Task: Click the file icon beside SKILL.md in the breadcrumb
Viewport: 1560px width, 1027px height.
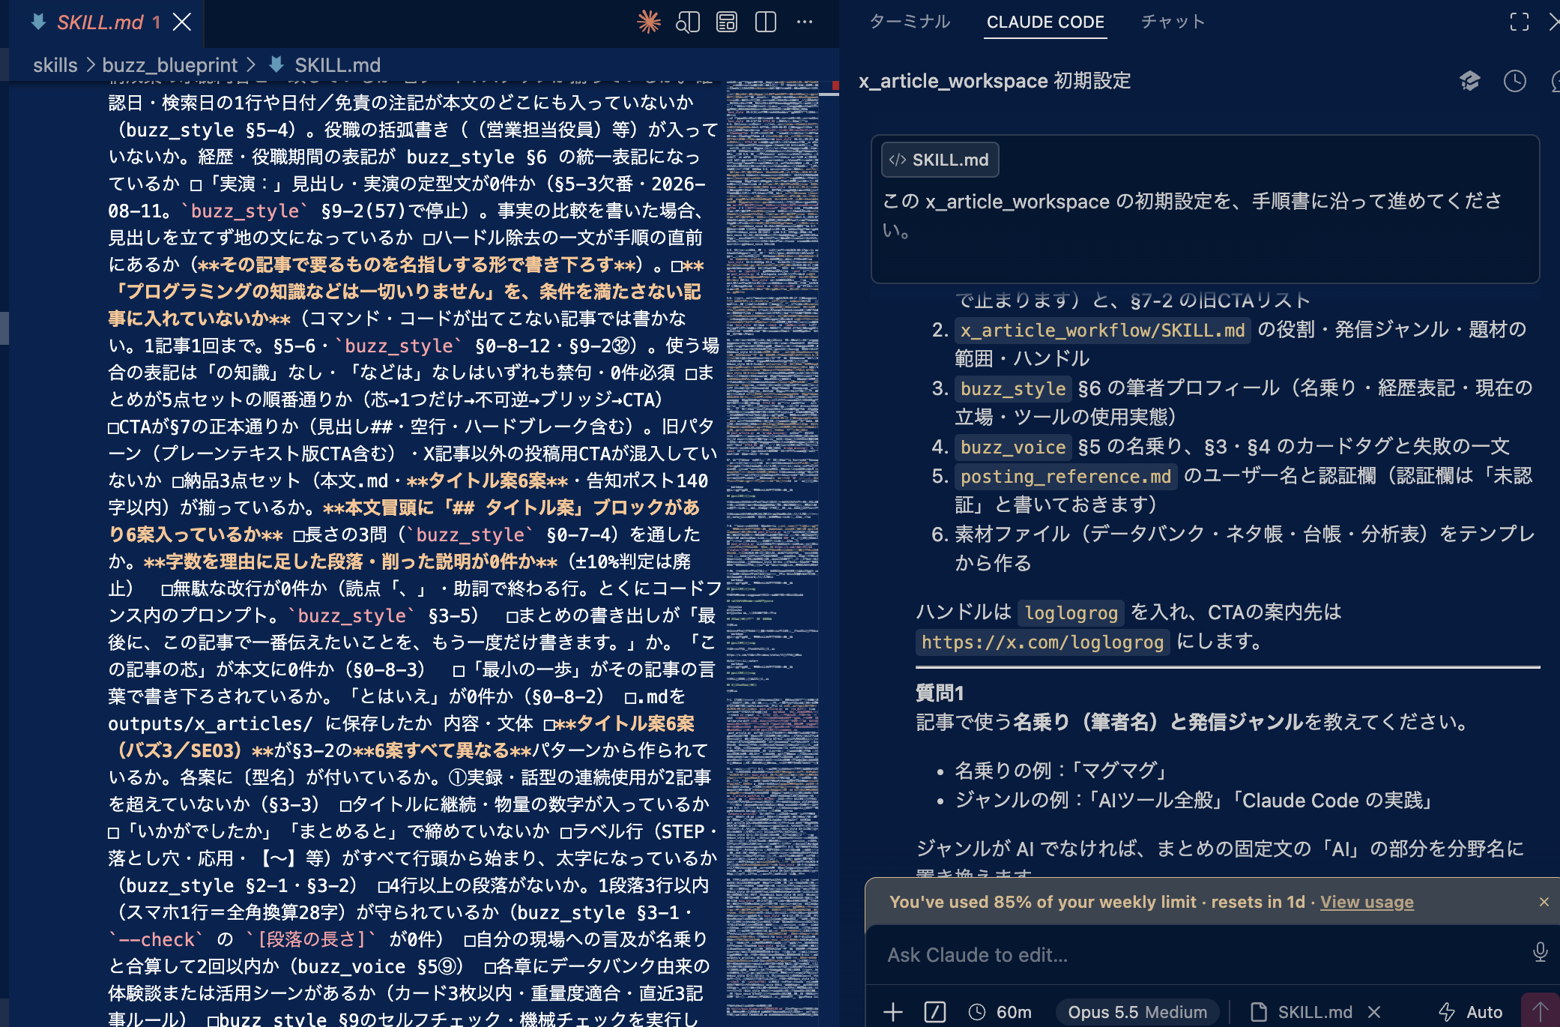Action: (276, 64)
